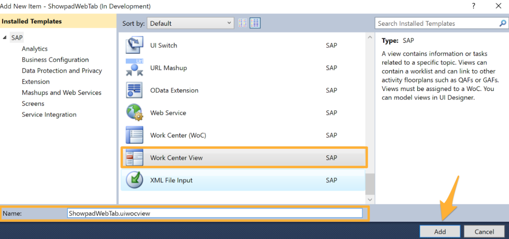
Task: Switch to medium icons view
Action: [255, 23]
